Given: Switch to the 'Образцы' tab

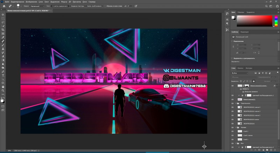Looking at the screenshot, I should [241, 12].
